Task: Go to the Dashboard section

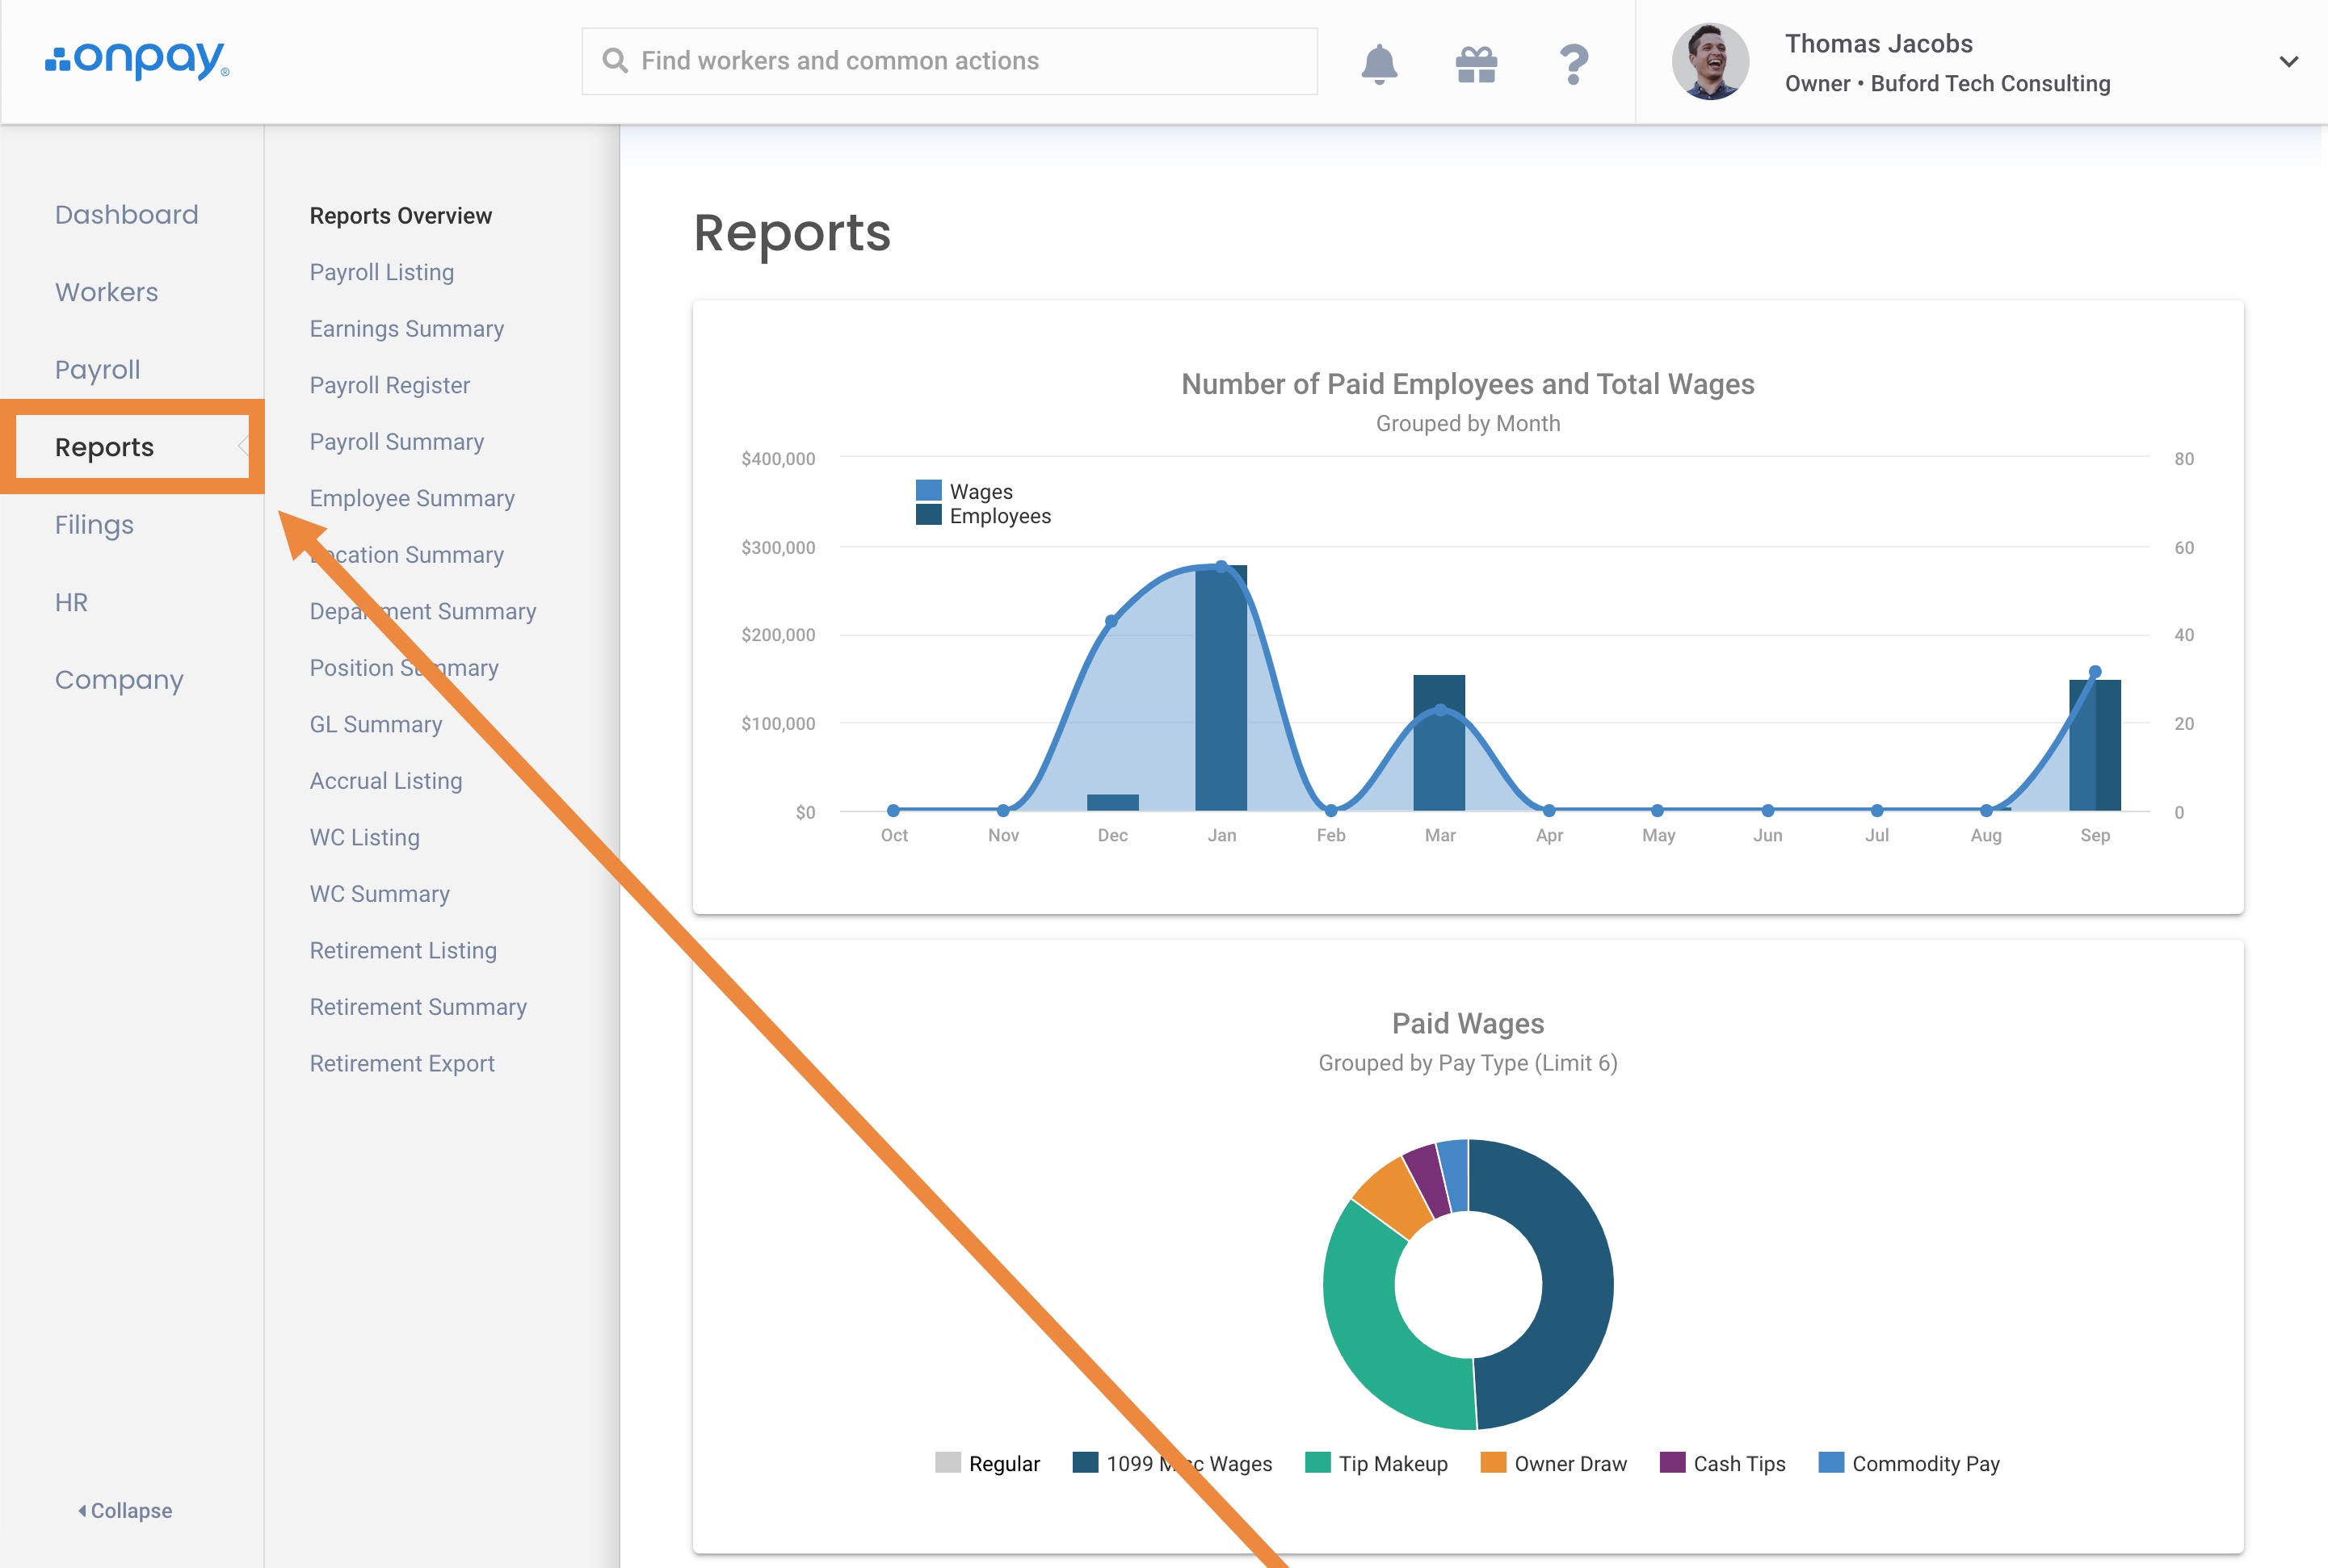Action: [126, 214]
